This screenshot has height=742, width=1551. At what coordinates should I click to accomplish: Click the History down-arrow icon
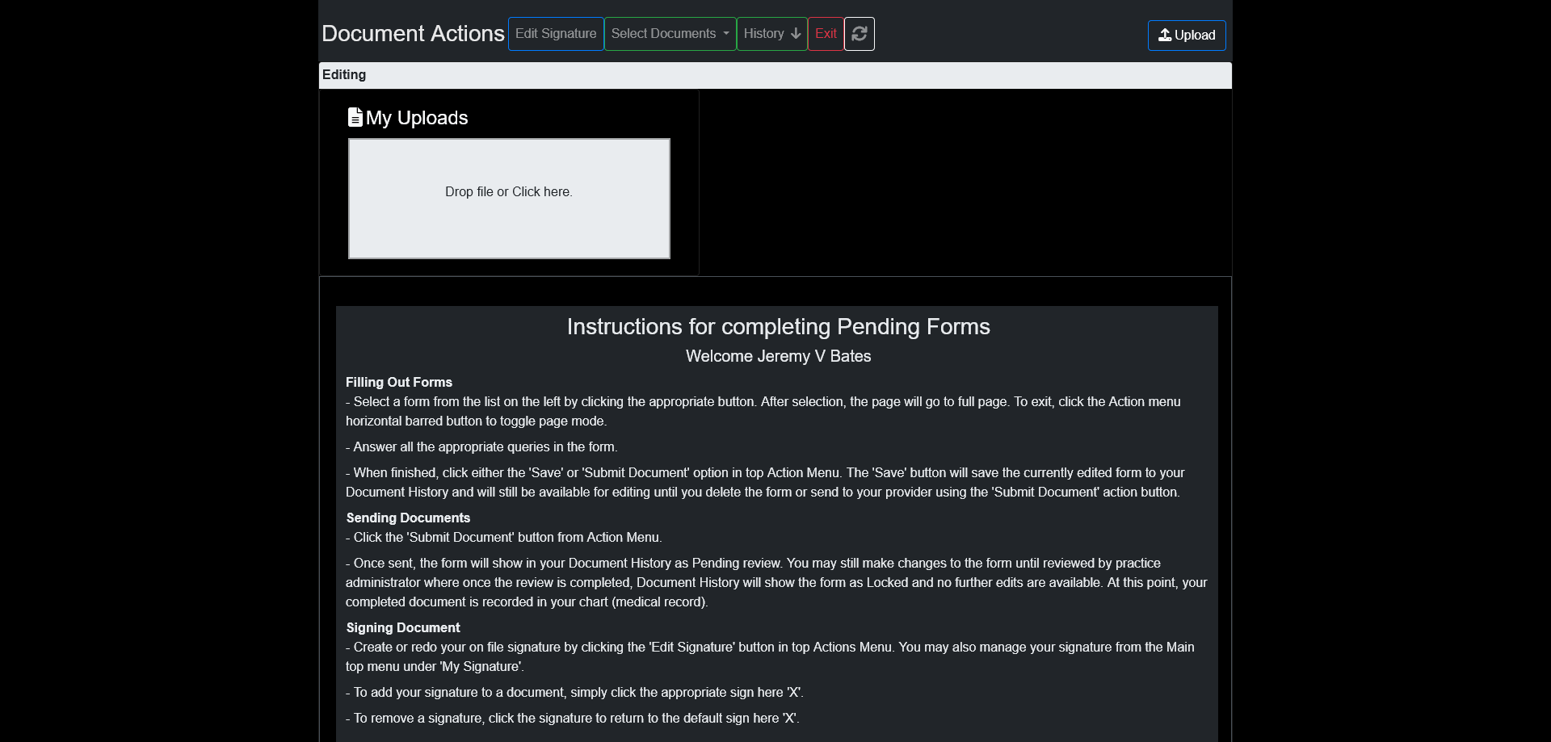point(796,34)
